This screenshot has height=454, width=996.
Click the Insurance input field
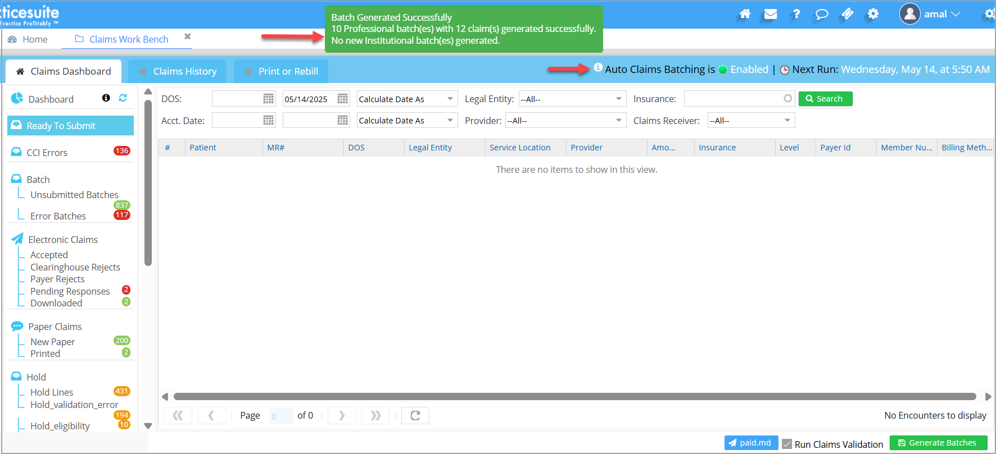(x=733, y=99)
